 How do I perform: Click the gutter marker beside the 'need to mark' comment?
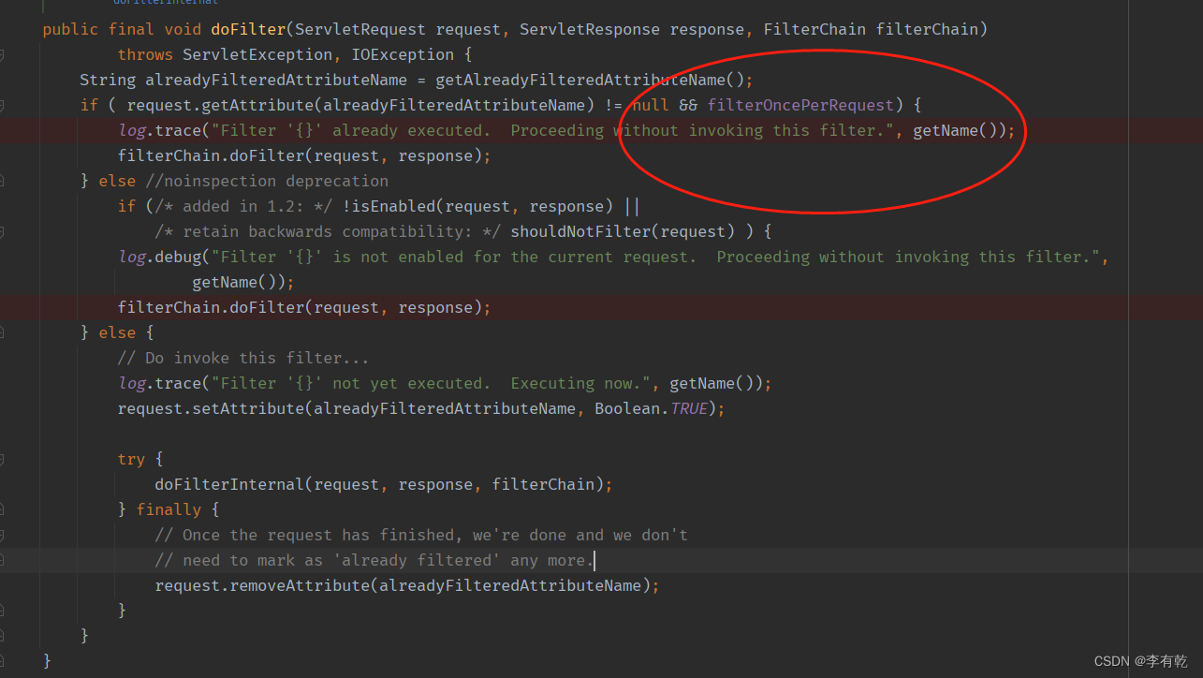coord(5,559)
